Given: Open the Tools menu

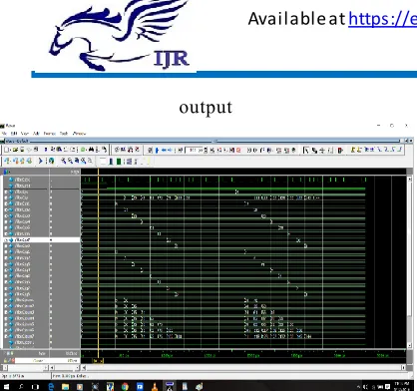Looking at the screenshot, I should (x=64, y=134).
